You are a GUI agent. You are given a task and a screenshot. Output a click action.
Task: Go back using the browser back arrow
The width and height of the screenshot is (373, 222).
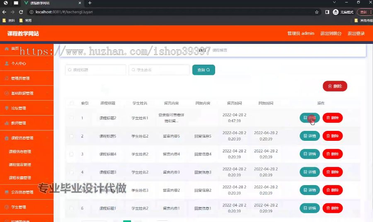(4, 12)
